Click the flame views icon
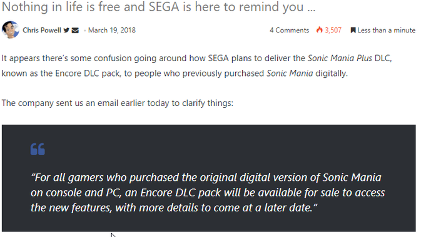 (319, 30)
